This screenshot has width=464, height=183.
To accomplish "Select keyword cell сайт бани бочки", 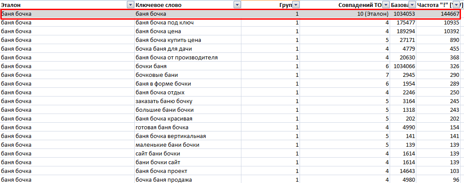I will [x=158, y=154].
